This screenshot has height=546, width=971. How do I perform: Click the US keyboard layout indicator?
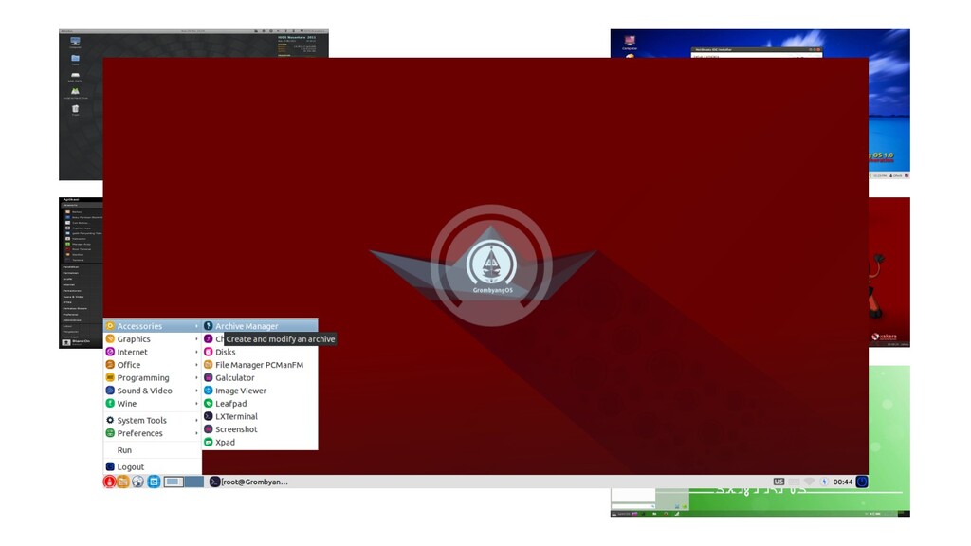click(779, 482)
